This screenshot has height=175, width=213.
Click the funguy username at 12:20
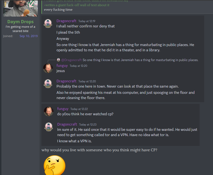pos(62,66)
